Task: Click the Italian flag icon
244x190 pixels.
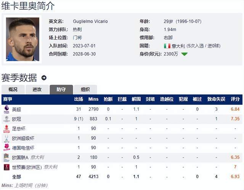Action: [167, 46]
